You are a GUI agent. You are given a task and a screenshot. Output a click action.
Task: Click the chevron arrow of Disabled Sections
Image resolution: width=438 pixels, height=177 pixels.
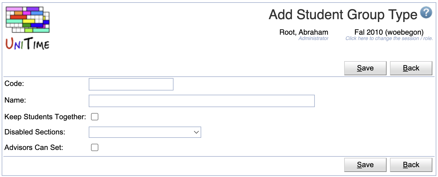pyautogui.click(x=196, y=132)
